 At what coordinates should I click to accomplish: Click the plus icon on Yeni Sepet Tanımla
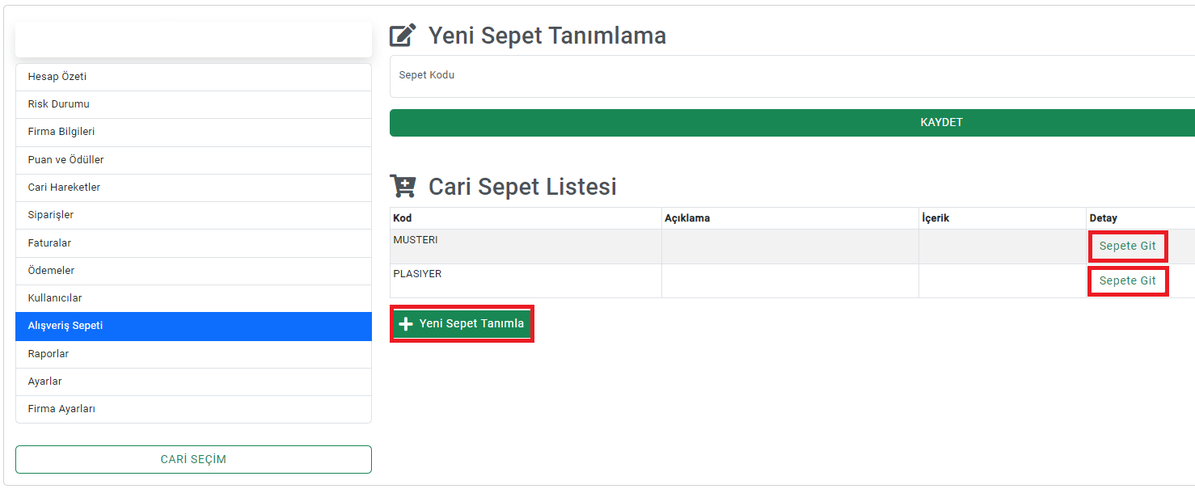tap(406, 324)
